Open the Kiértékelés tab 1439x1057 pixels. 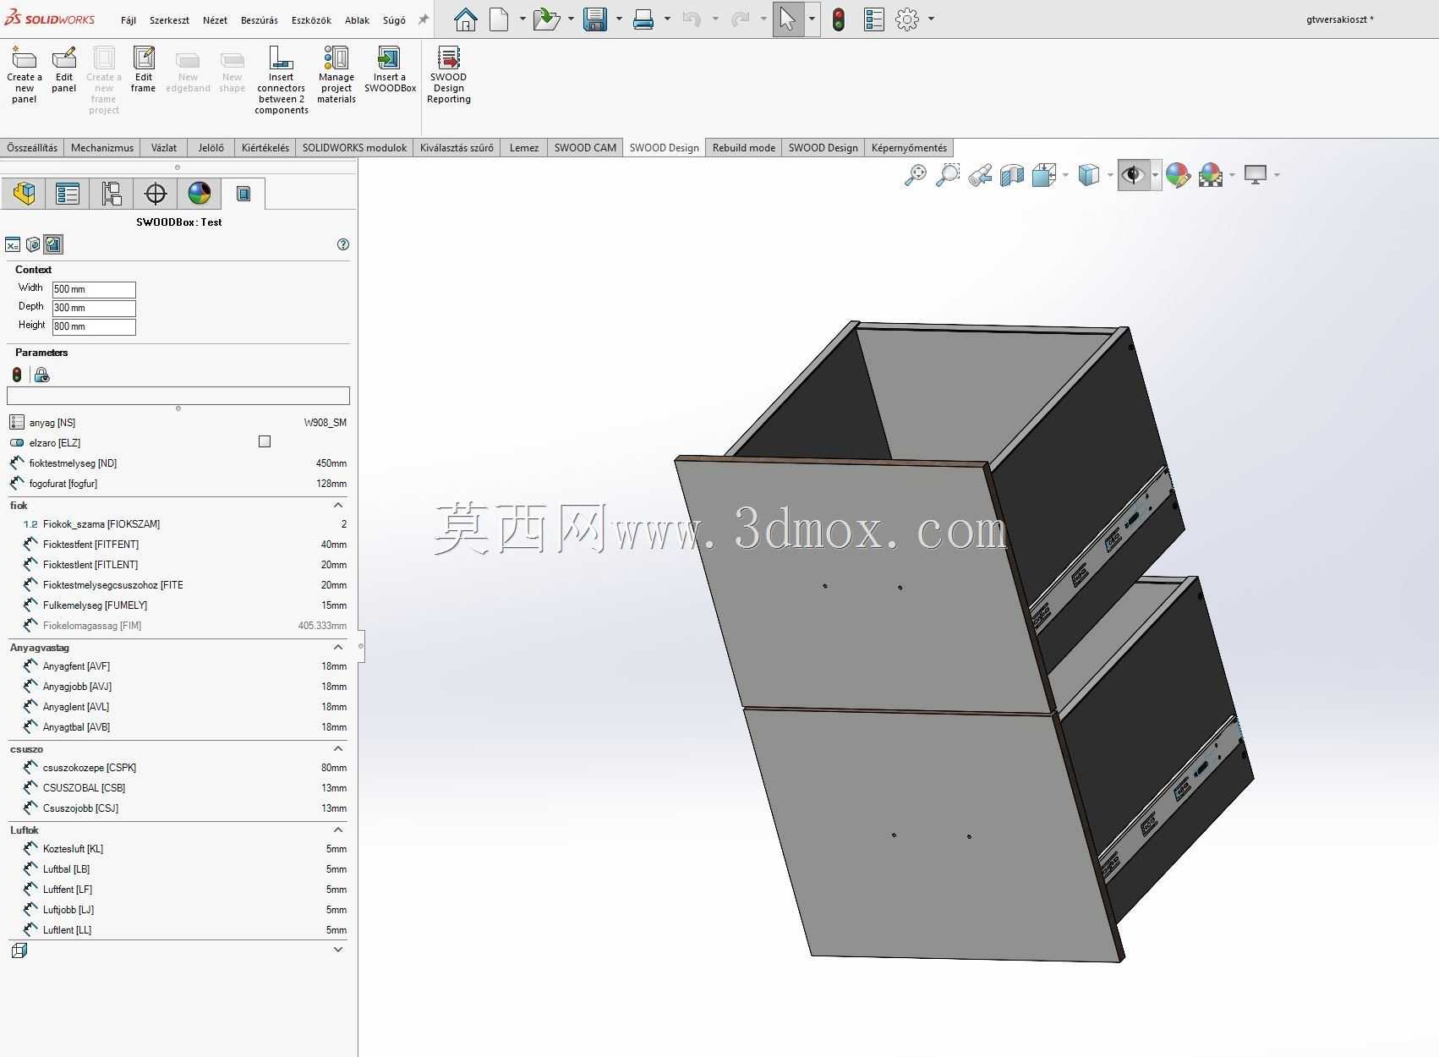(x=265, y=148)
